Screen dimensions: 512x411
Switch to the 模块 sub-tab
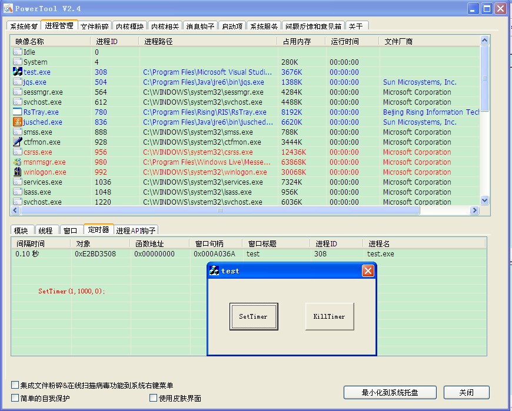22,230
